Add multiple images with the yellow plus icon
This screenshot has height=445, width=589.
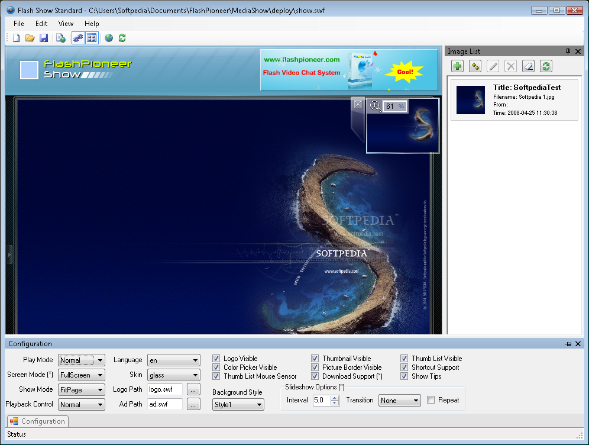point(475,66)
